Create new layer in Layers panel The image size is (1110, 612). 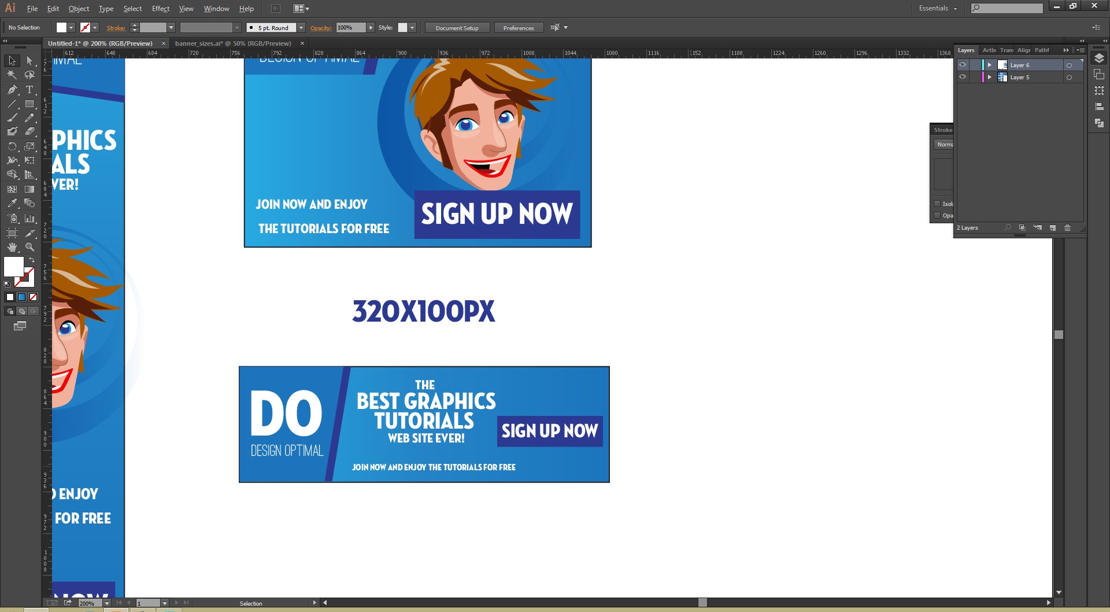(1052, 228)
